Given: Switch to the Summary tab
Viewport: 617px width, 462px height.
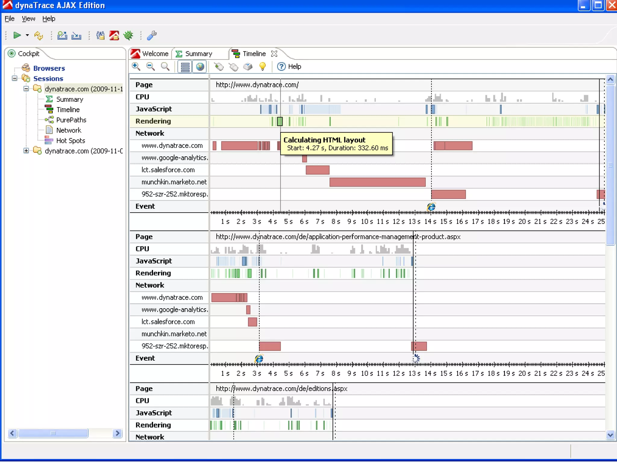Looking at the screenshot, I should pos(198,54).
